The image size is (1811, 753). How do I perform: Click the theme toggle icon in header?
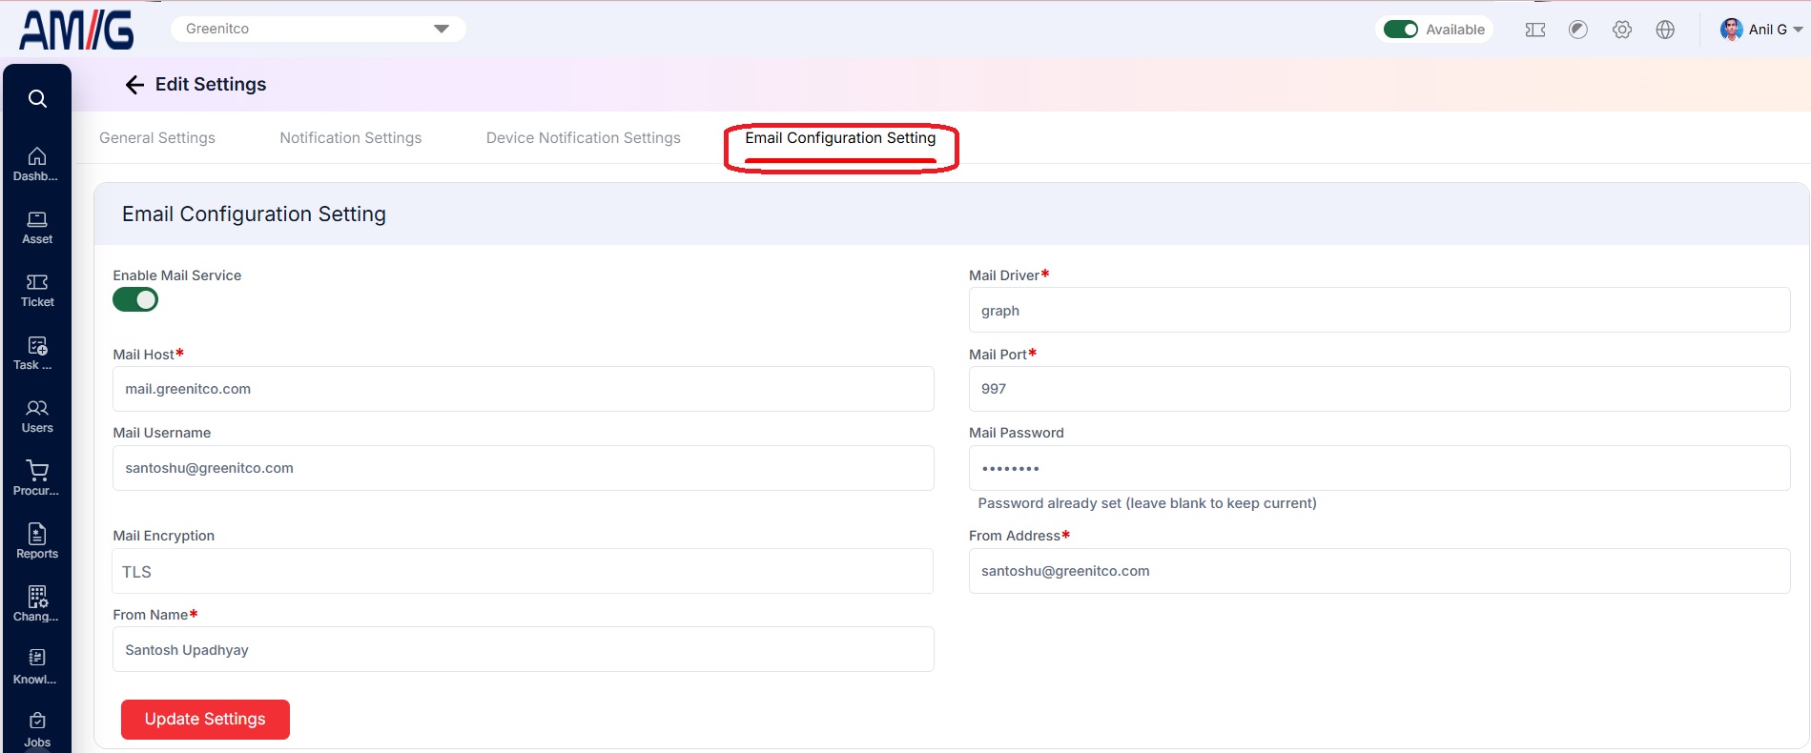1578,30
